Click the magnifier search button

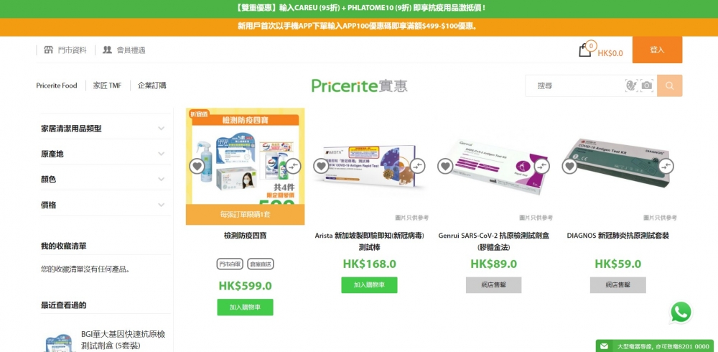point(669,85)
